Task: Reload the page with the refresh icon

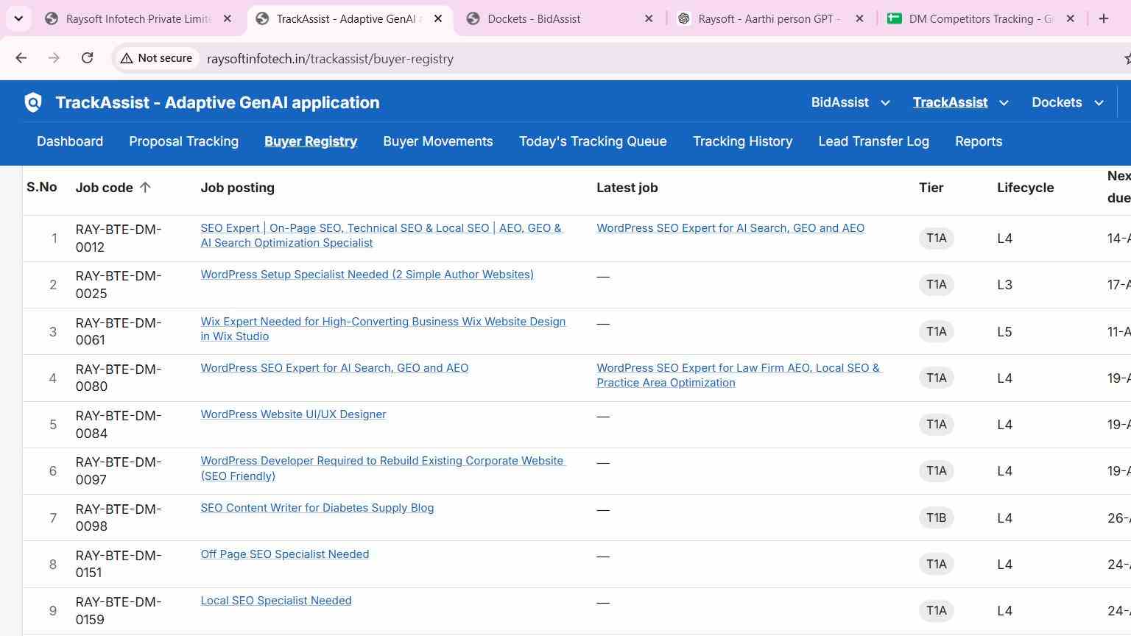Action: point(87,58)
